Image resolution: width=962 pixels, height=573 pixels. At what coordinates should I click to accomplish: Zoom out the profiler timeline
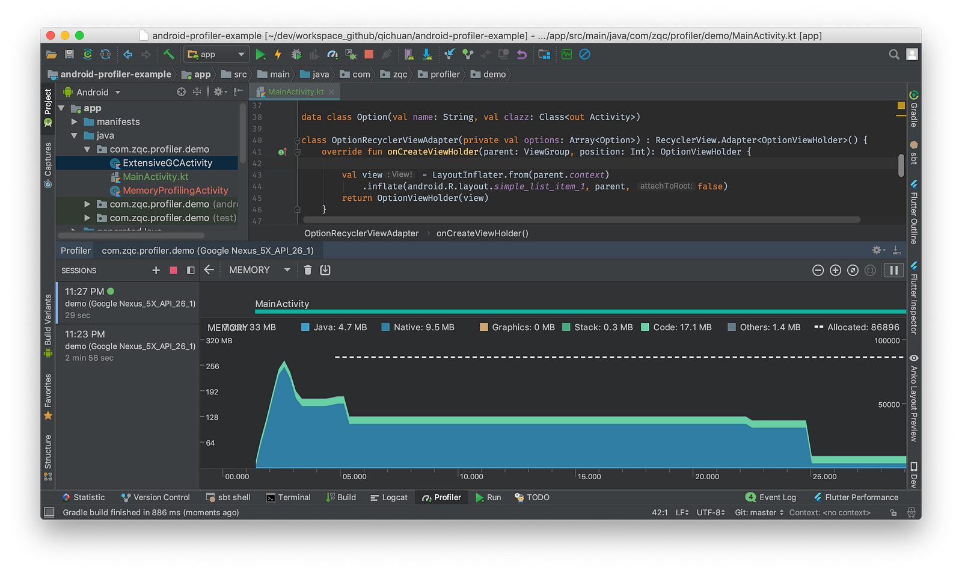point(818,271)
